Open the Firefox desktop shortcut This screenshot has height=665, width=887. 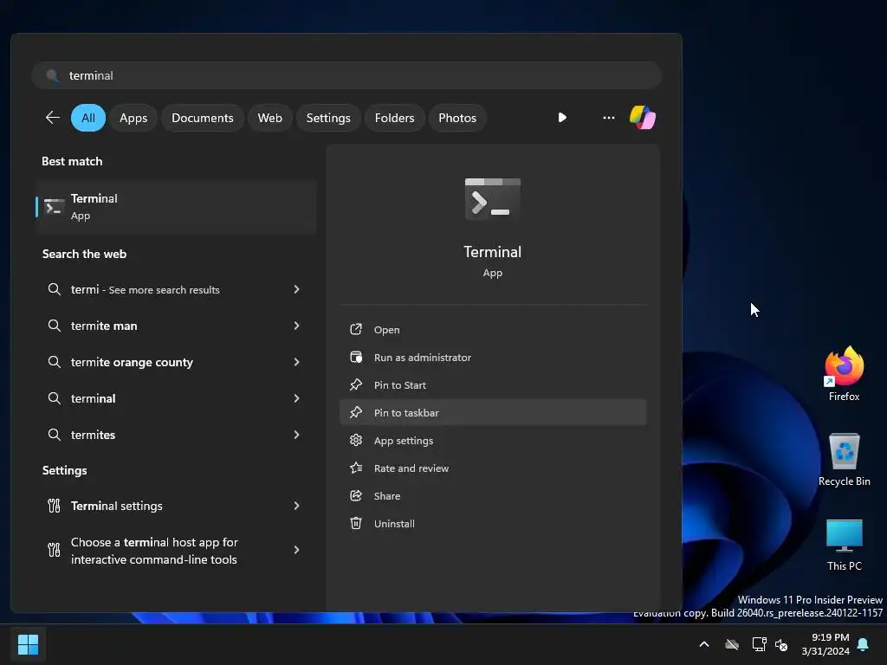tap(844, 374)
